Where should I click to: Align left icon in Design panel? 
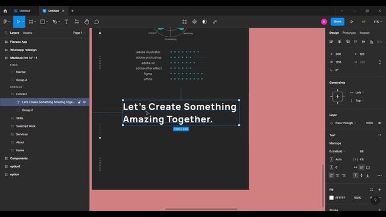point(331,42)
